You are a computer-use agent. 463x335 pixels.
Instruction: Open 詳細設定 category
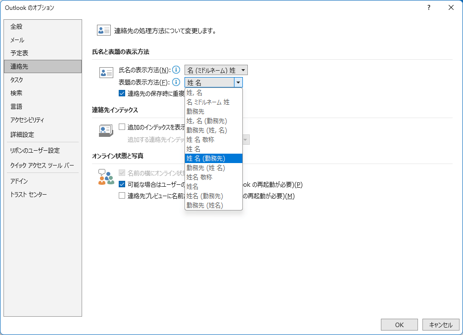[43, 134]
